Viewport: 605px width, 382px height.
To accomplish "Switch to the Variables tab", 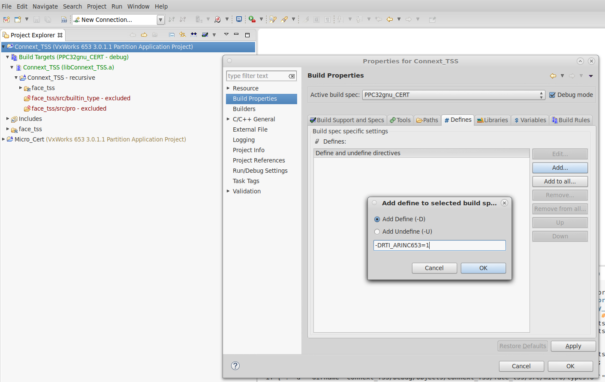I will point(530,120).
